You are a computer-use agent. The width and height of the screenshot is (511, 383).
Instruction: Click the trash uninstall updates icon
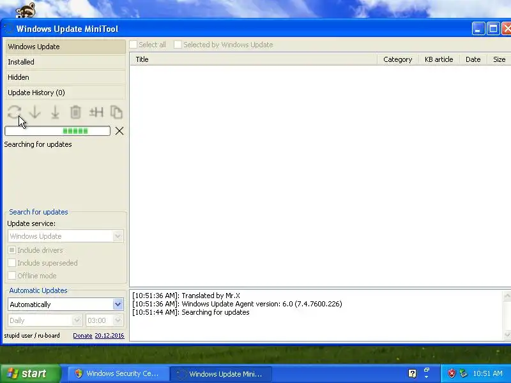coord(75,112)
